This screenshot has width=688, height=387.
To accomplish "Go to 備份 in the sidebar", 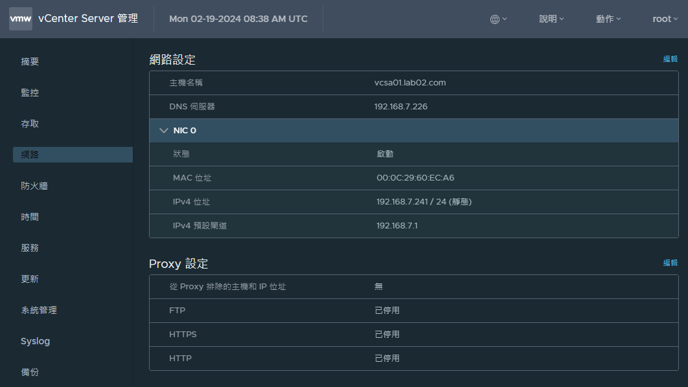I will click(x=30, y=372).
